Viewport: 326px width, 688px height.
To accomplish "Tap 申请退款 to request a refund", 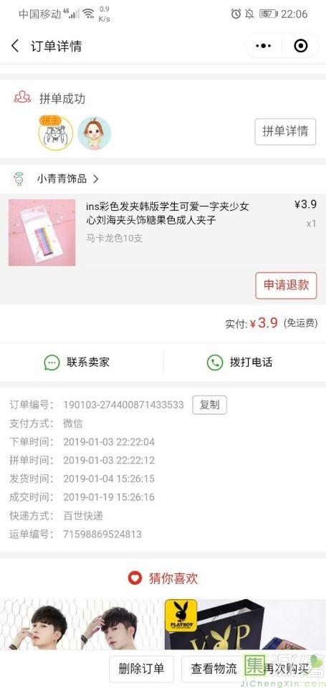I will point(286,286).
